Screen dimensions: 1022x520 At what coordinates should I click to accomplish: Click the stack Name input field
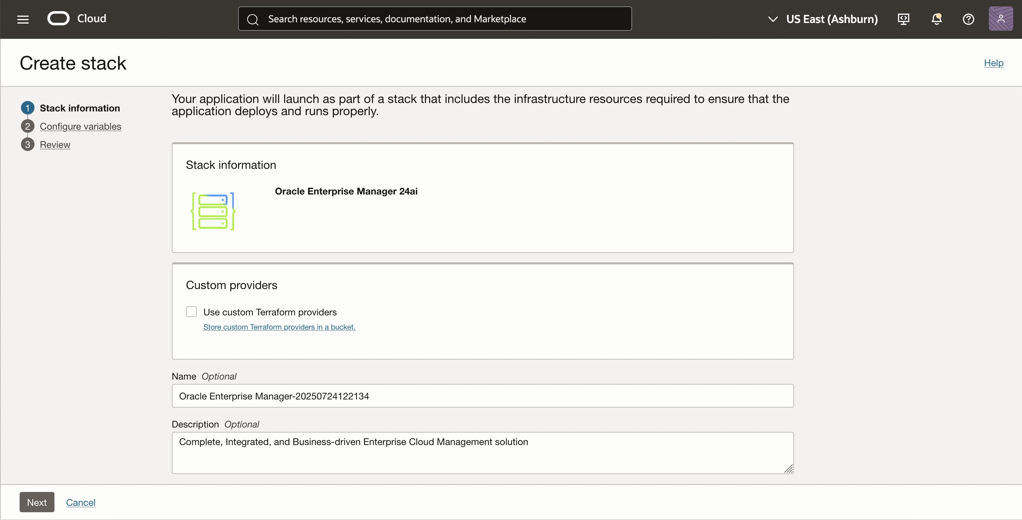482,396
